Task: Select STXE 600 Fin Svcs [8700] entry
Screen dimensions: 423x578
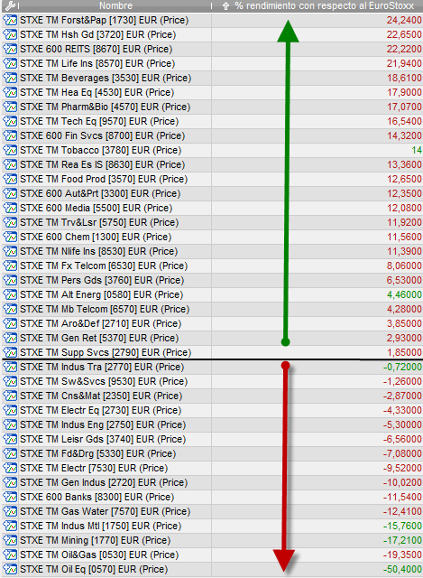Action: point(212,135)
